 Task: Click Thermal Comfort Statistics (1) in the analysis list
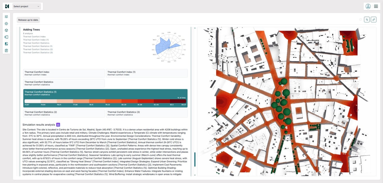(38, 46)
